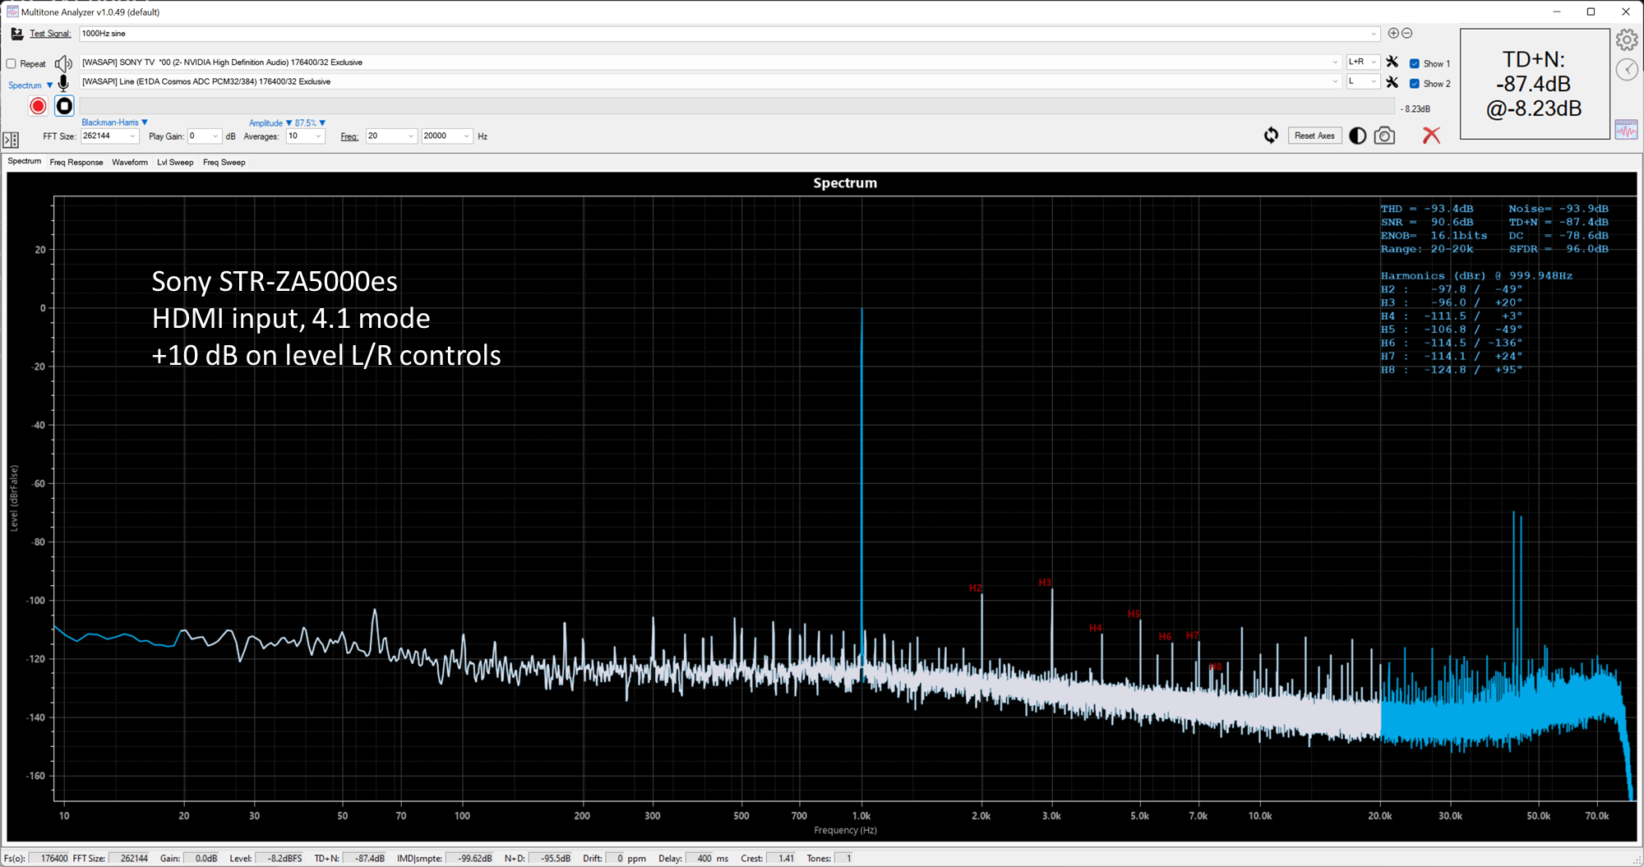The image size is (1644, 867).
Task: Switch to the Lvl Sweep tab
Action: [175, 162]
